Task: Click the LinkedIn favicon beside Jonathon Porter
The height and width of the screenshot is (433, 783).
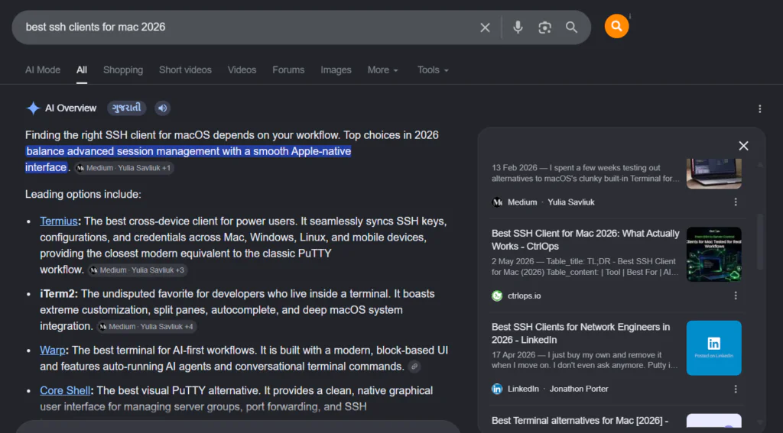Action: click(497, 389)
